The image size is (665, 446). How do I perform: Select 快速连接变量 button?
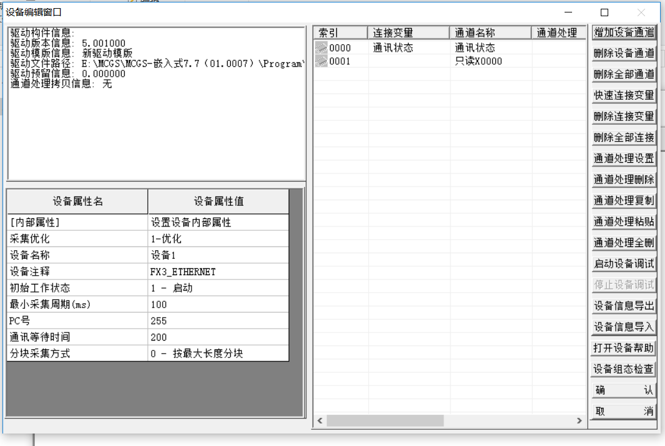623,95
